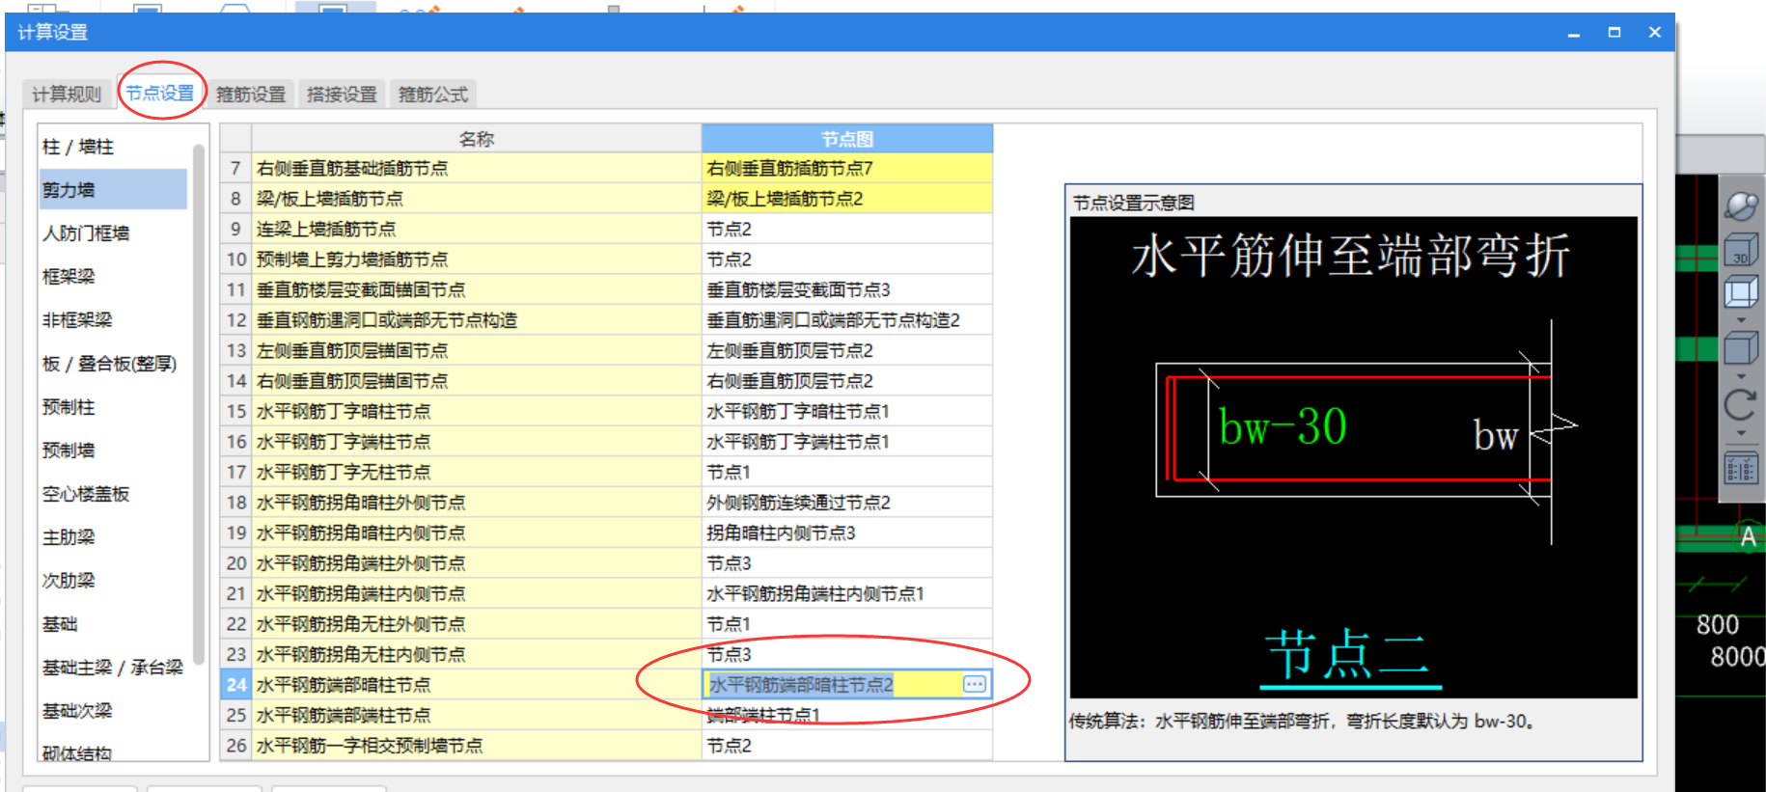Select 主肋梁 category
The height and width of the screenshot is (792, 1766).
(113, 537)
